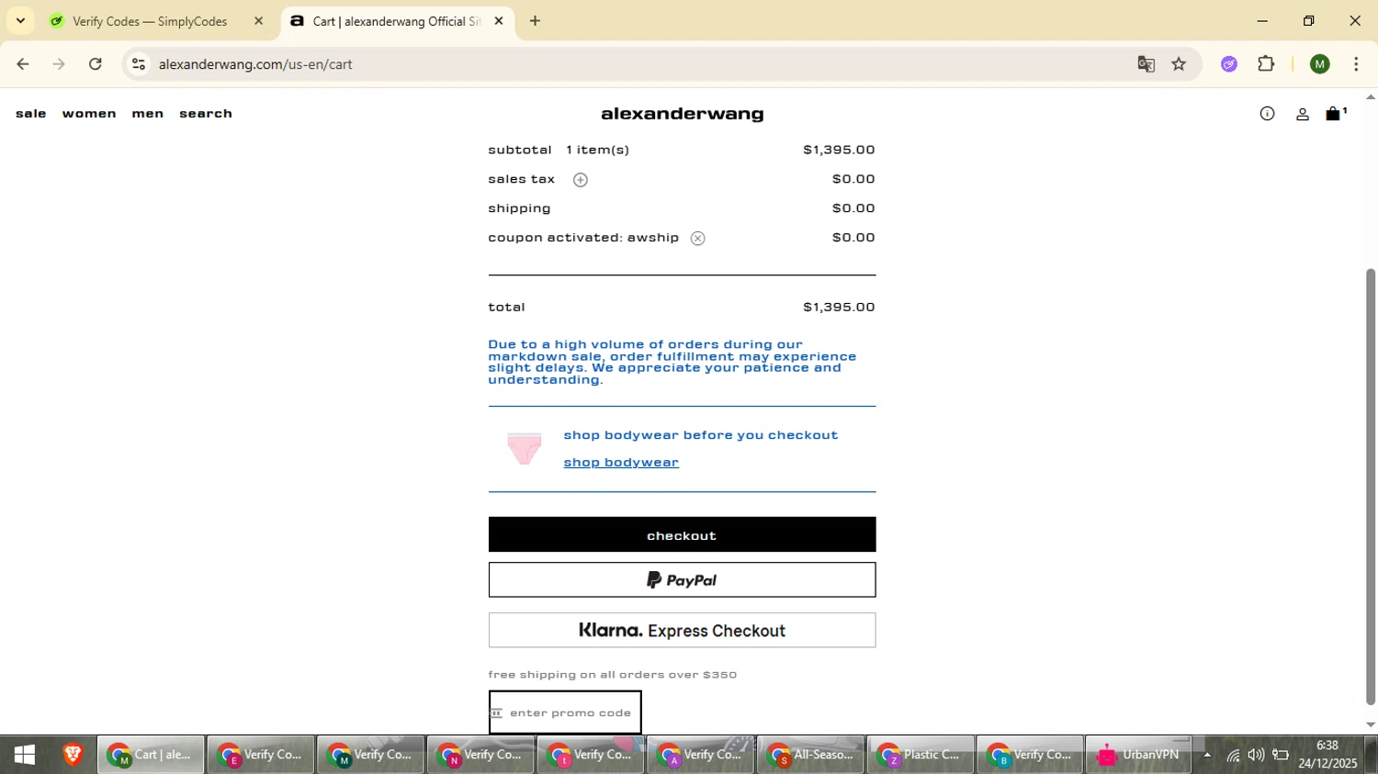Click the Google Translate icon in address bar
1378x774 pixels.
click(x=1146, y=64)
